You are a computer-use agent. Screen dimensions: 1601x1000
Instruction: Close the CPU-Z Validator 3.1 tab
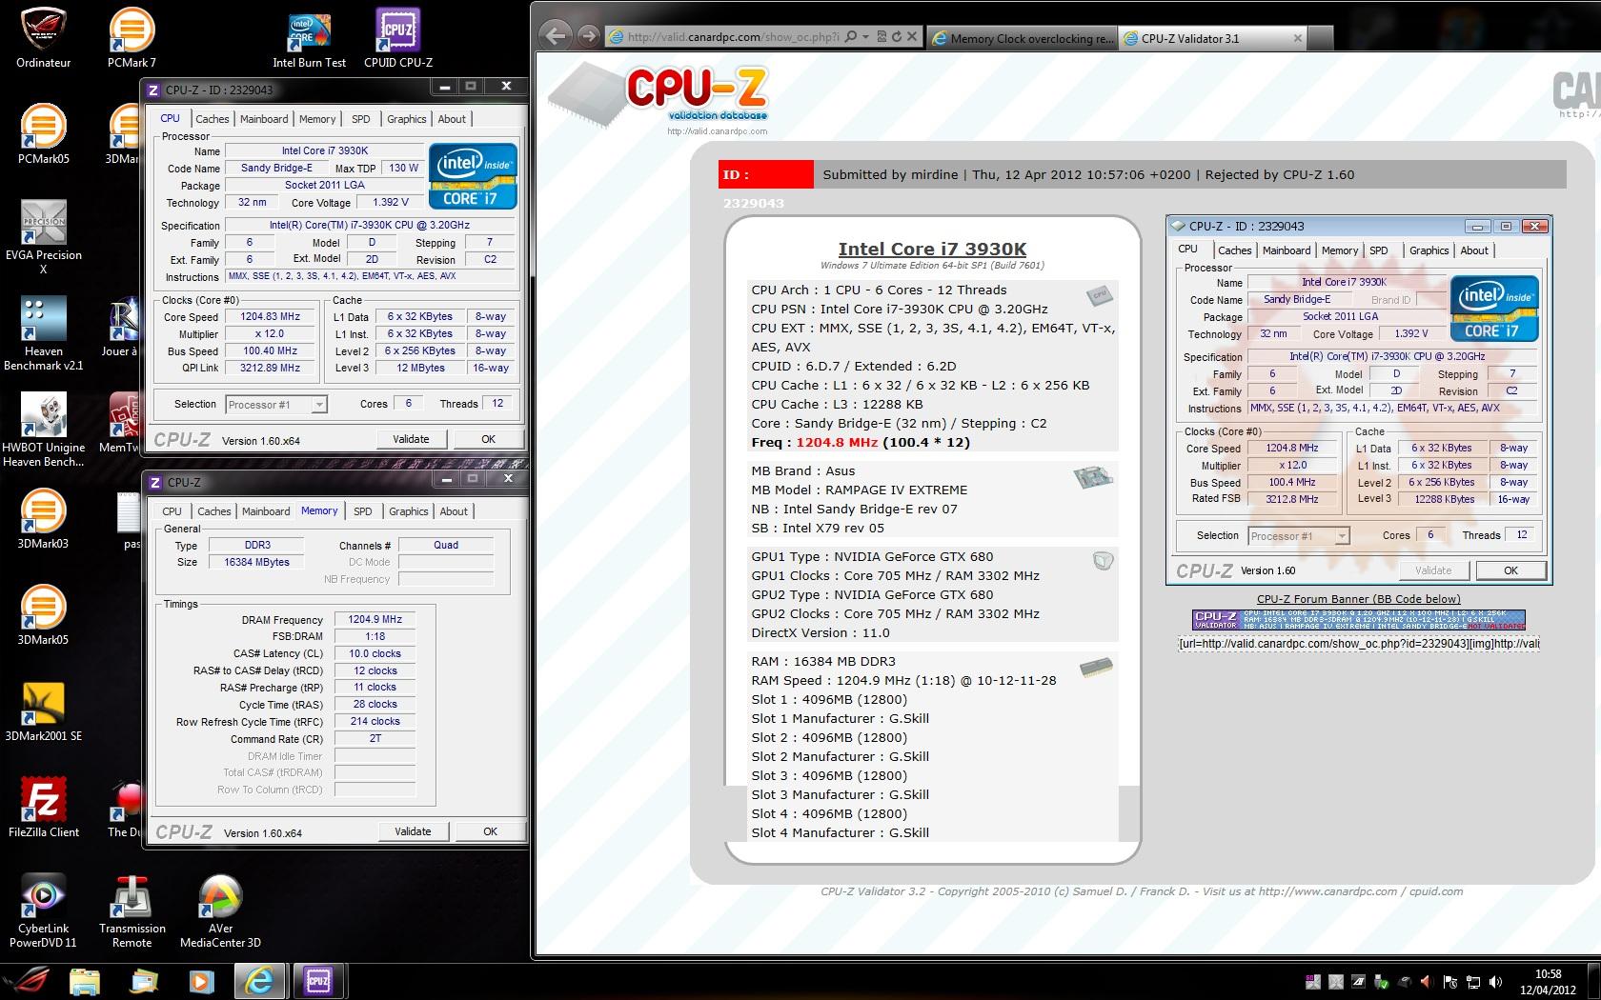pos(1297,38)
